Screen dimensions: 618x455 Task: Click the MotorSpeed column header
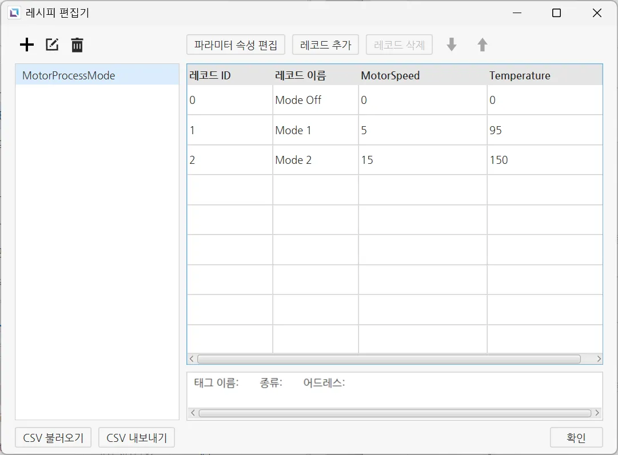click(x=422, y=75)
